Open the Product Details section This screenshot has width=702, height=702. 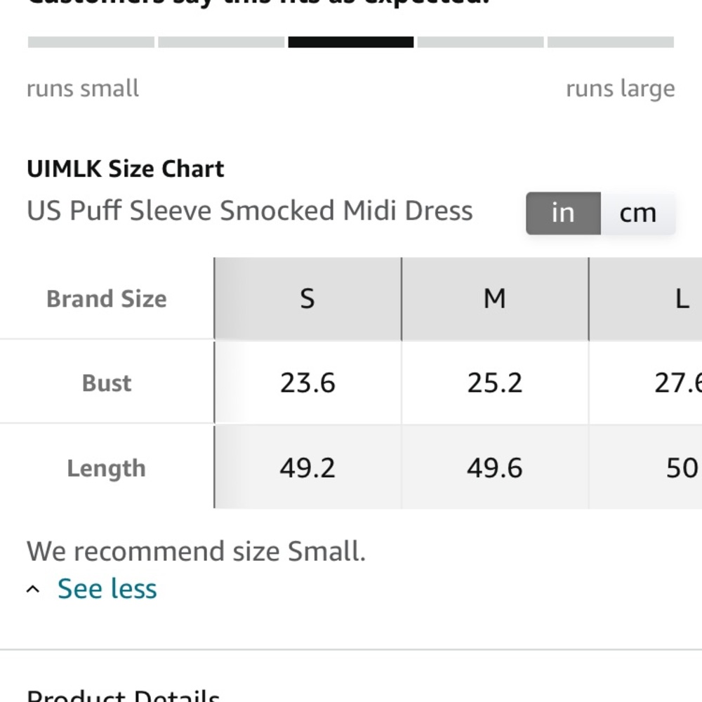click(x=123, y=695)
